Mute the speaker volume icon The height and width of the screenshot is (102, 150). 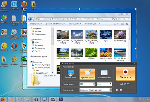tap(117, 90)
